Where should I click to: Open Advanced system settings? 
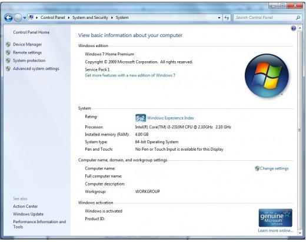click(36, 68)
